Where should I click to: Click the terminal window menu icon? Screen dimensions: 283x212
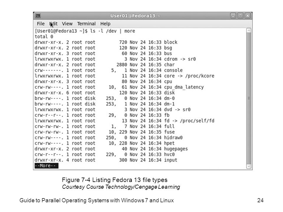[x=38, y=16]
